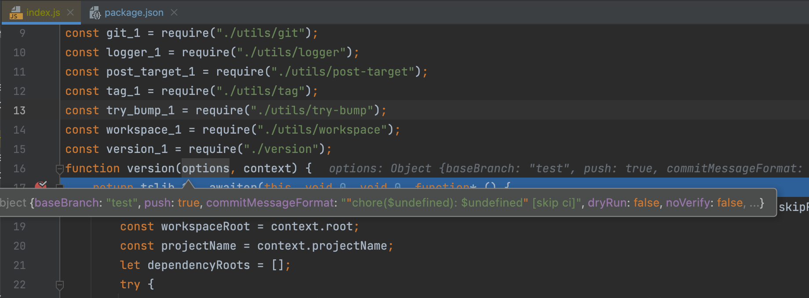Click the "./utils/workspace" string

coord(322,130)
